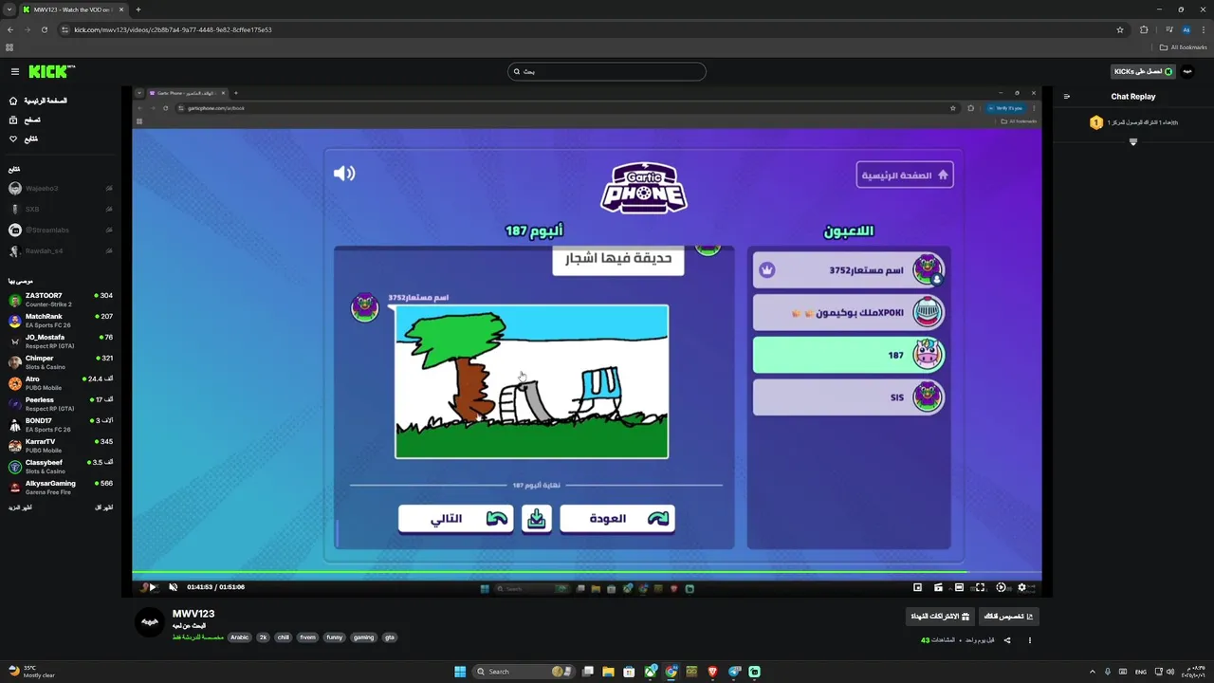
Task: Open recommended channel AlkysarGaming
Action: click(61, 488)
